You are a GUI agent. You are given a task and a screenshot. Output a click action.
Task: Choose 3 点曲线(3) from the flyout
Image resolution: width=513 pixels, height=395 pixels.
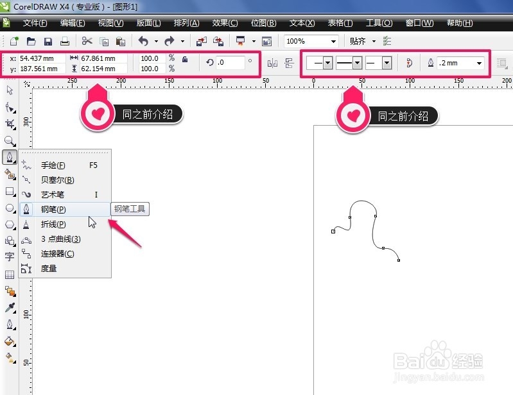click(x=65, y=239)
